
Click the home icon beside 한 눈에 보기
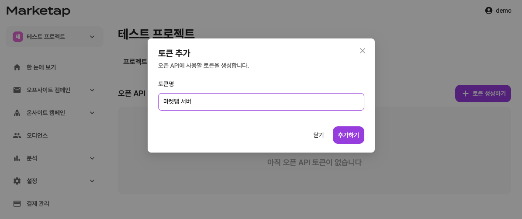pos(17,67)
